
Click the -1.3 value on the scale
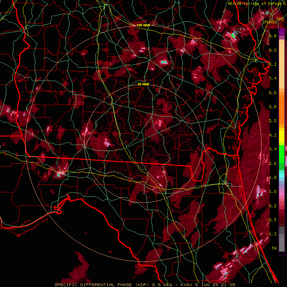[271, 234]
